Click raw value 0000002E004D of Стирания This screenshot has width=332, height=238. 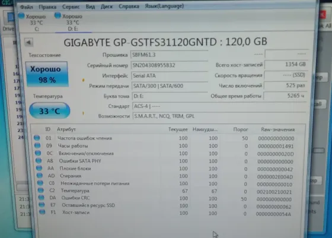coord(275,177)
